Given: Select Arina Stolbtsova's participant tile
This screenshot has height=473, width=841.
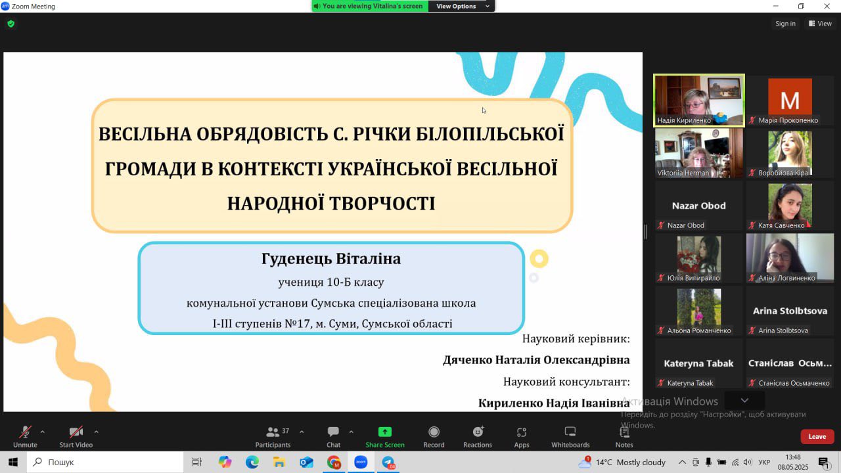Looking at the screenshot, I should tap(790, 310).
